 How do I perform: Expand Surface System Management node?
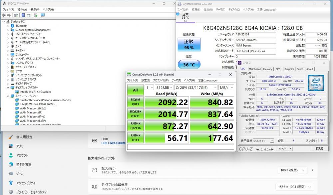[x=8, y=30]
